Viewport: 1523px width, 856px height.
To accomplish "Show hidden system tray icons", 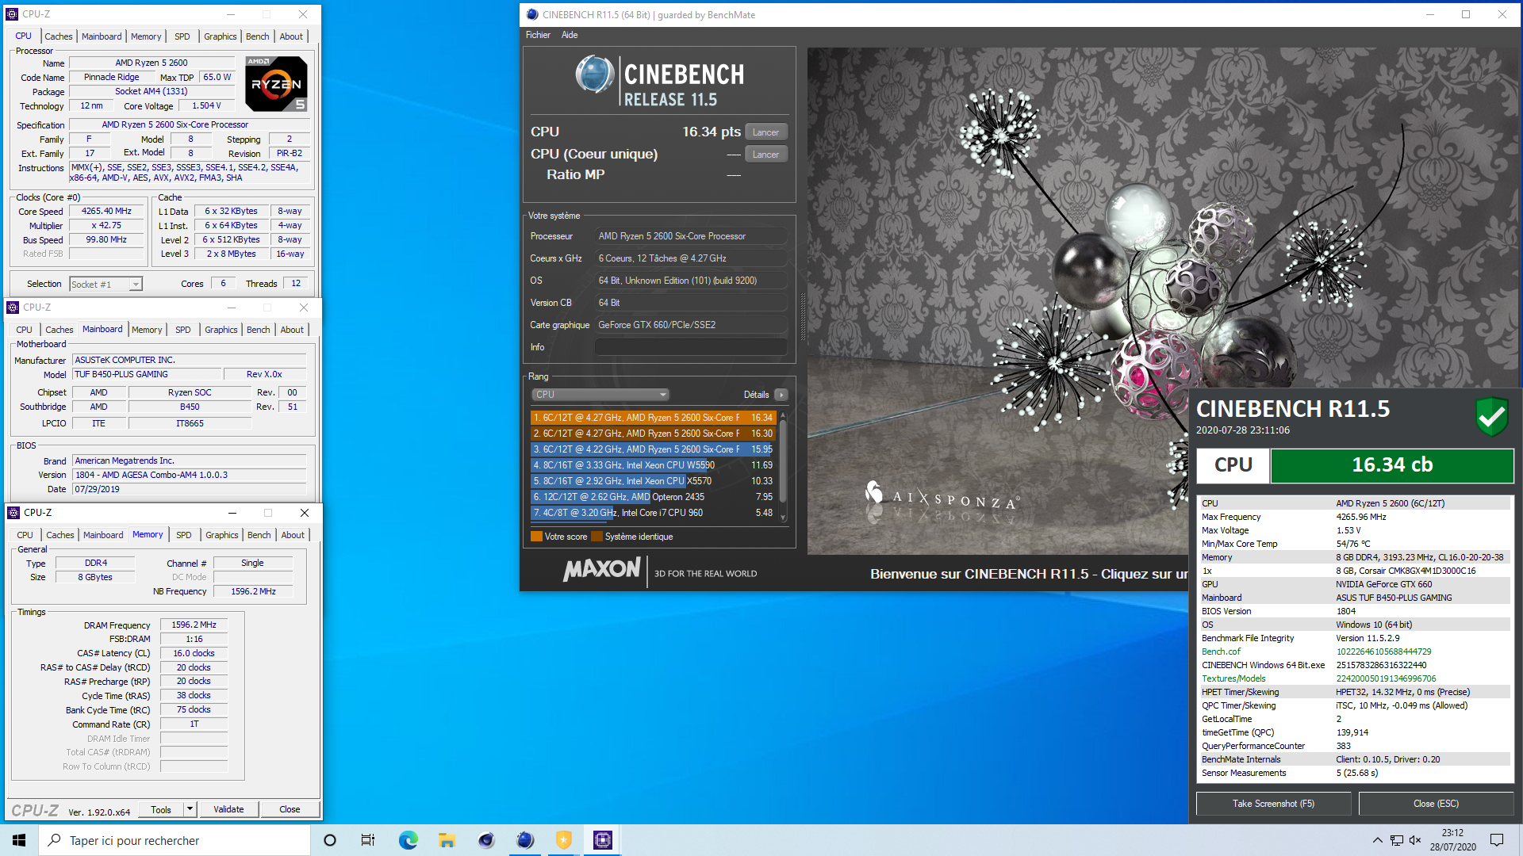I will [1377, 840].
